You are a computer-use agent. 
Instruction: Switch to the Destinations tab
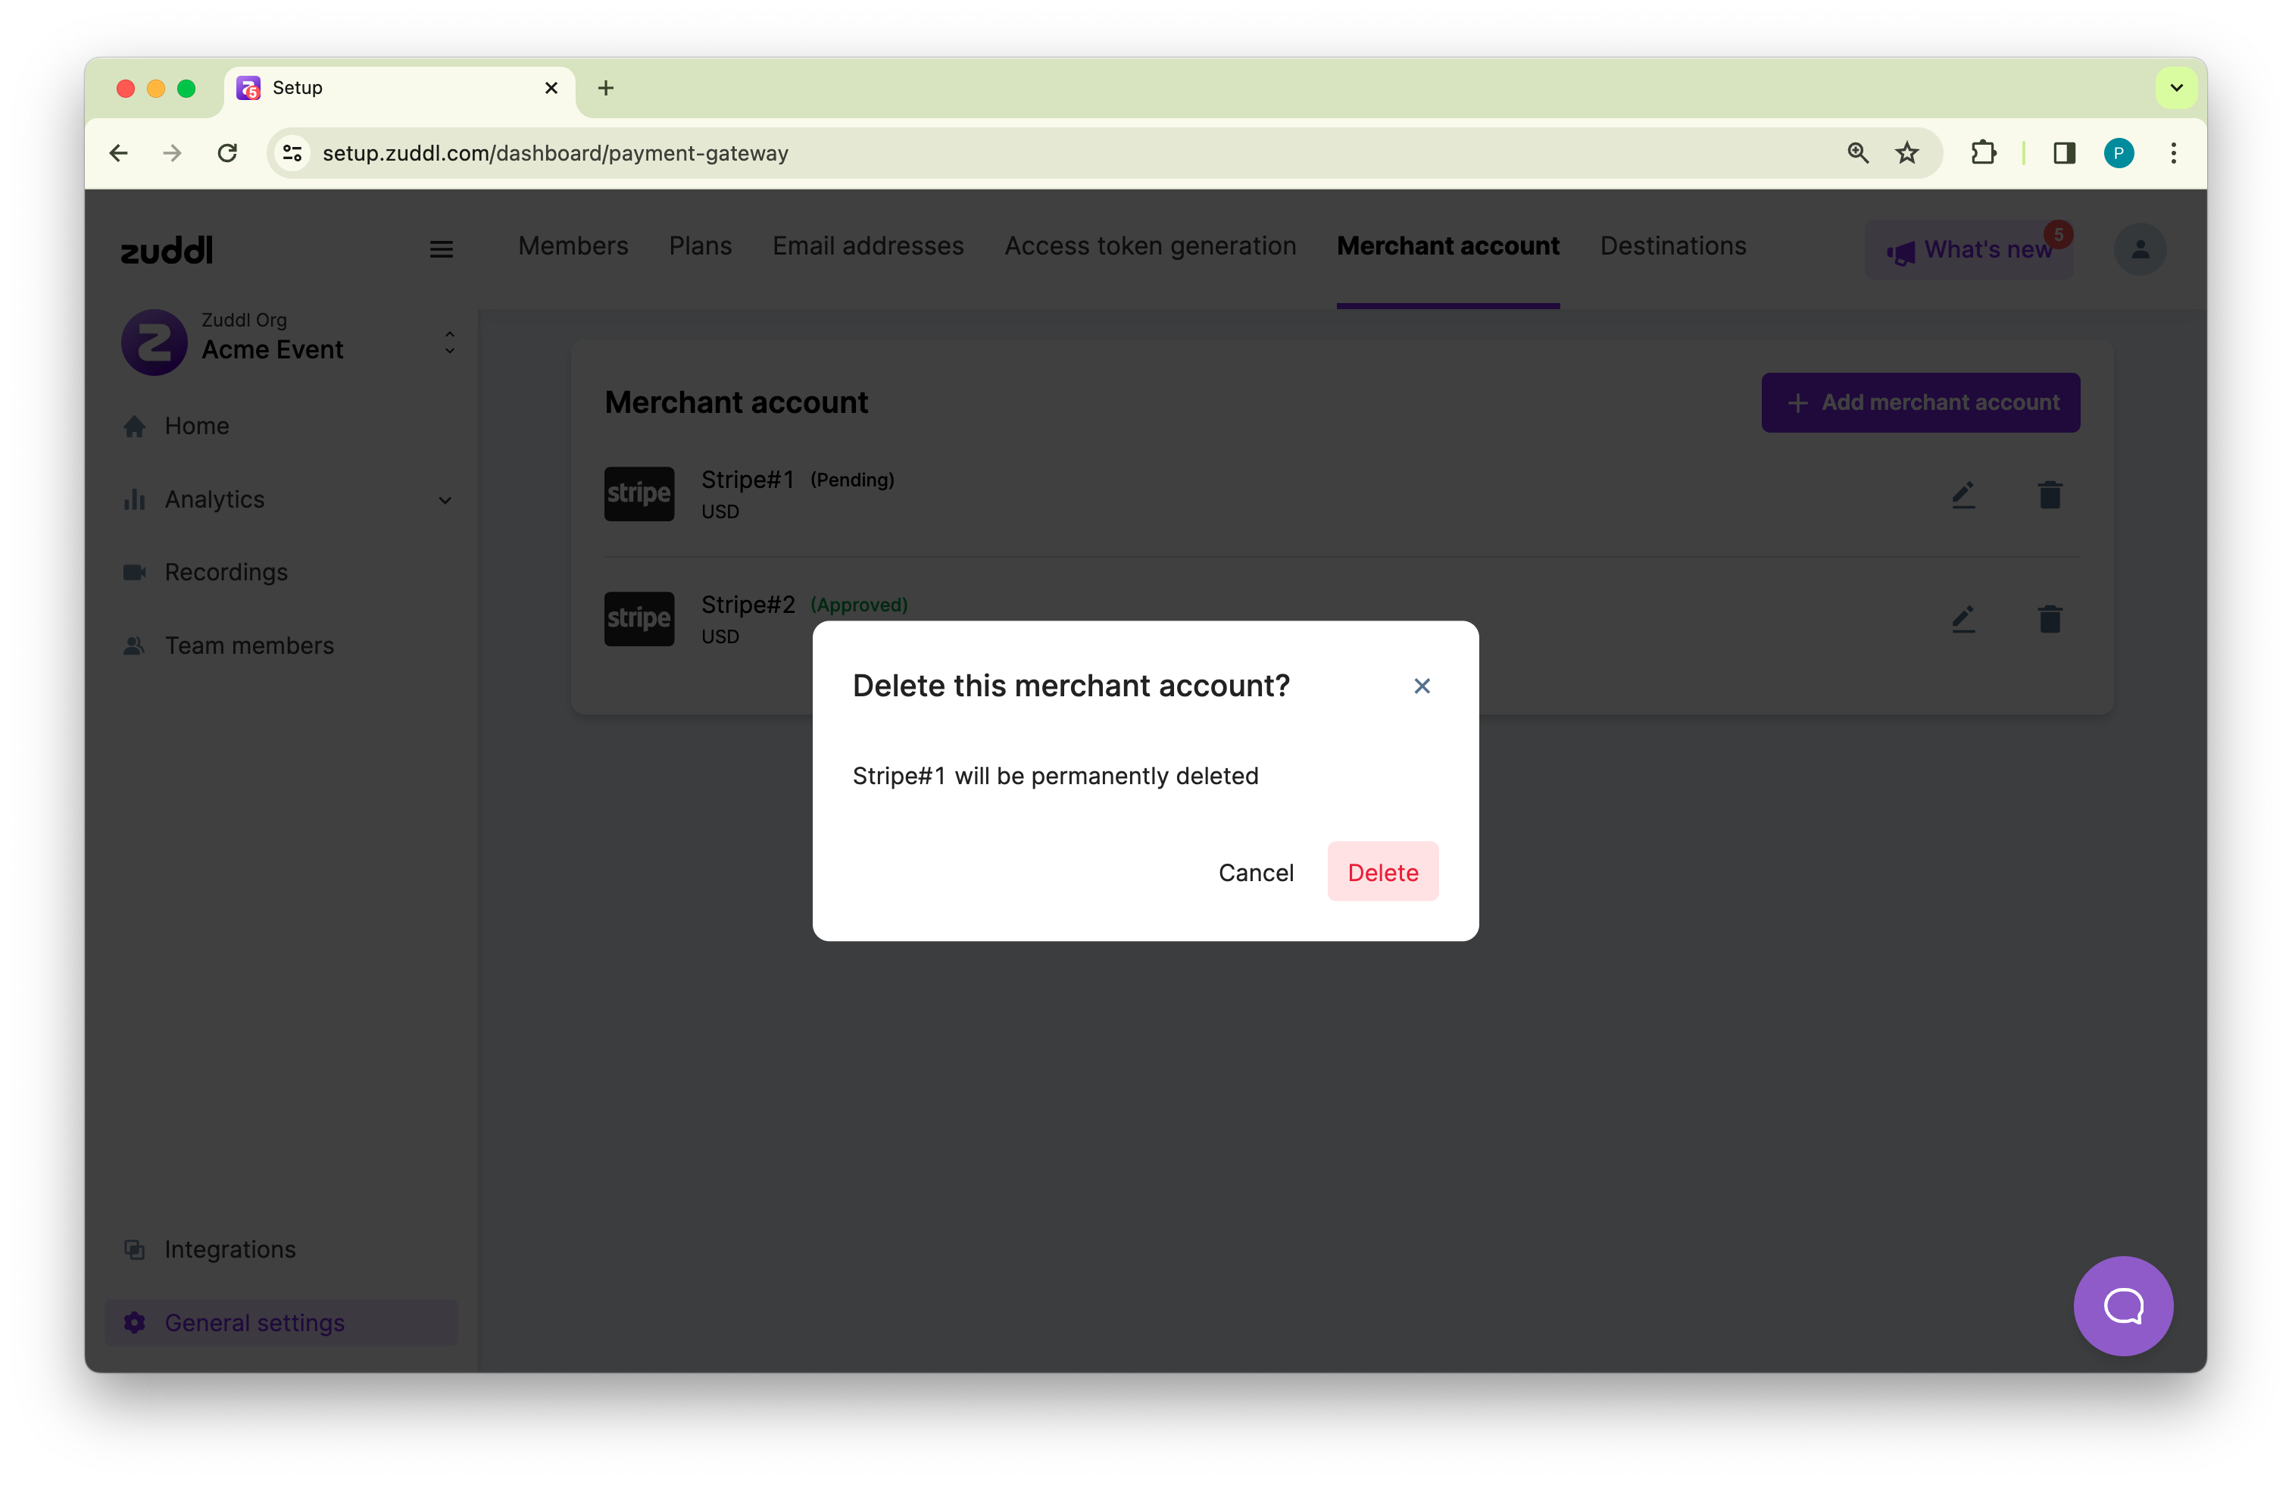1672,246
